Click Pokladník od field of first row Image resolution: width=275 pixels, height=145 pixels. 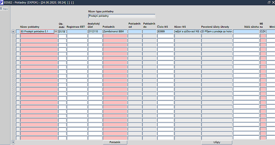point(135,32)
